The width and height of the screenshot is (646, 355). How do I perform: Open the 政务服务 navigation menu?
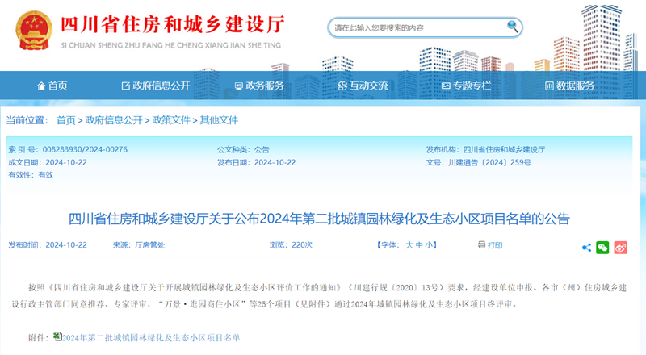point(258,86)
